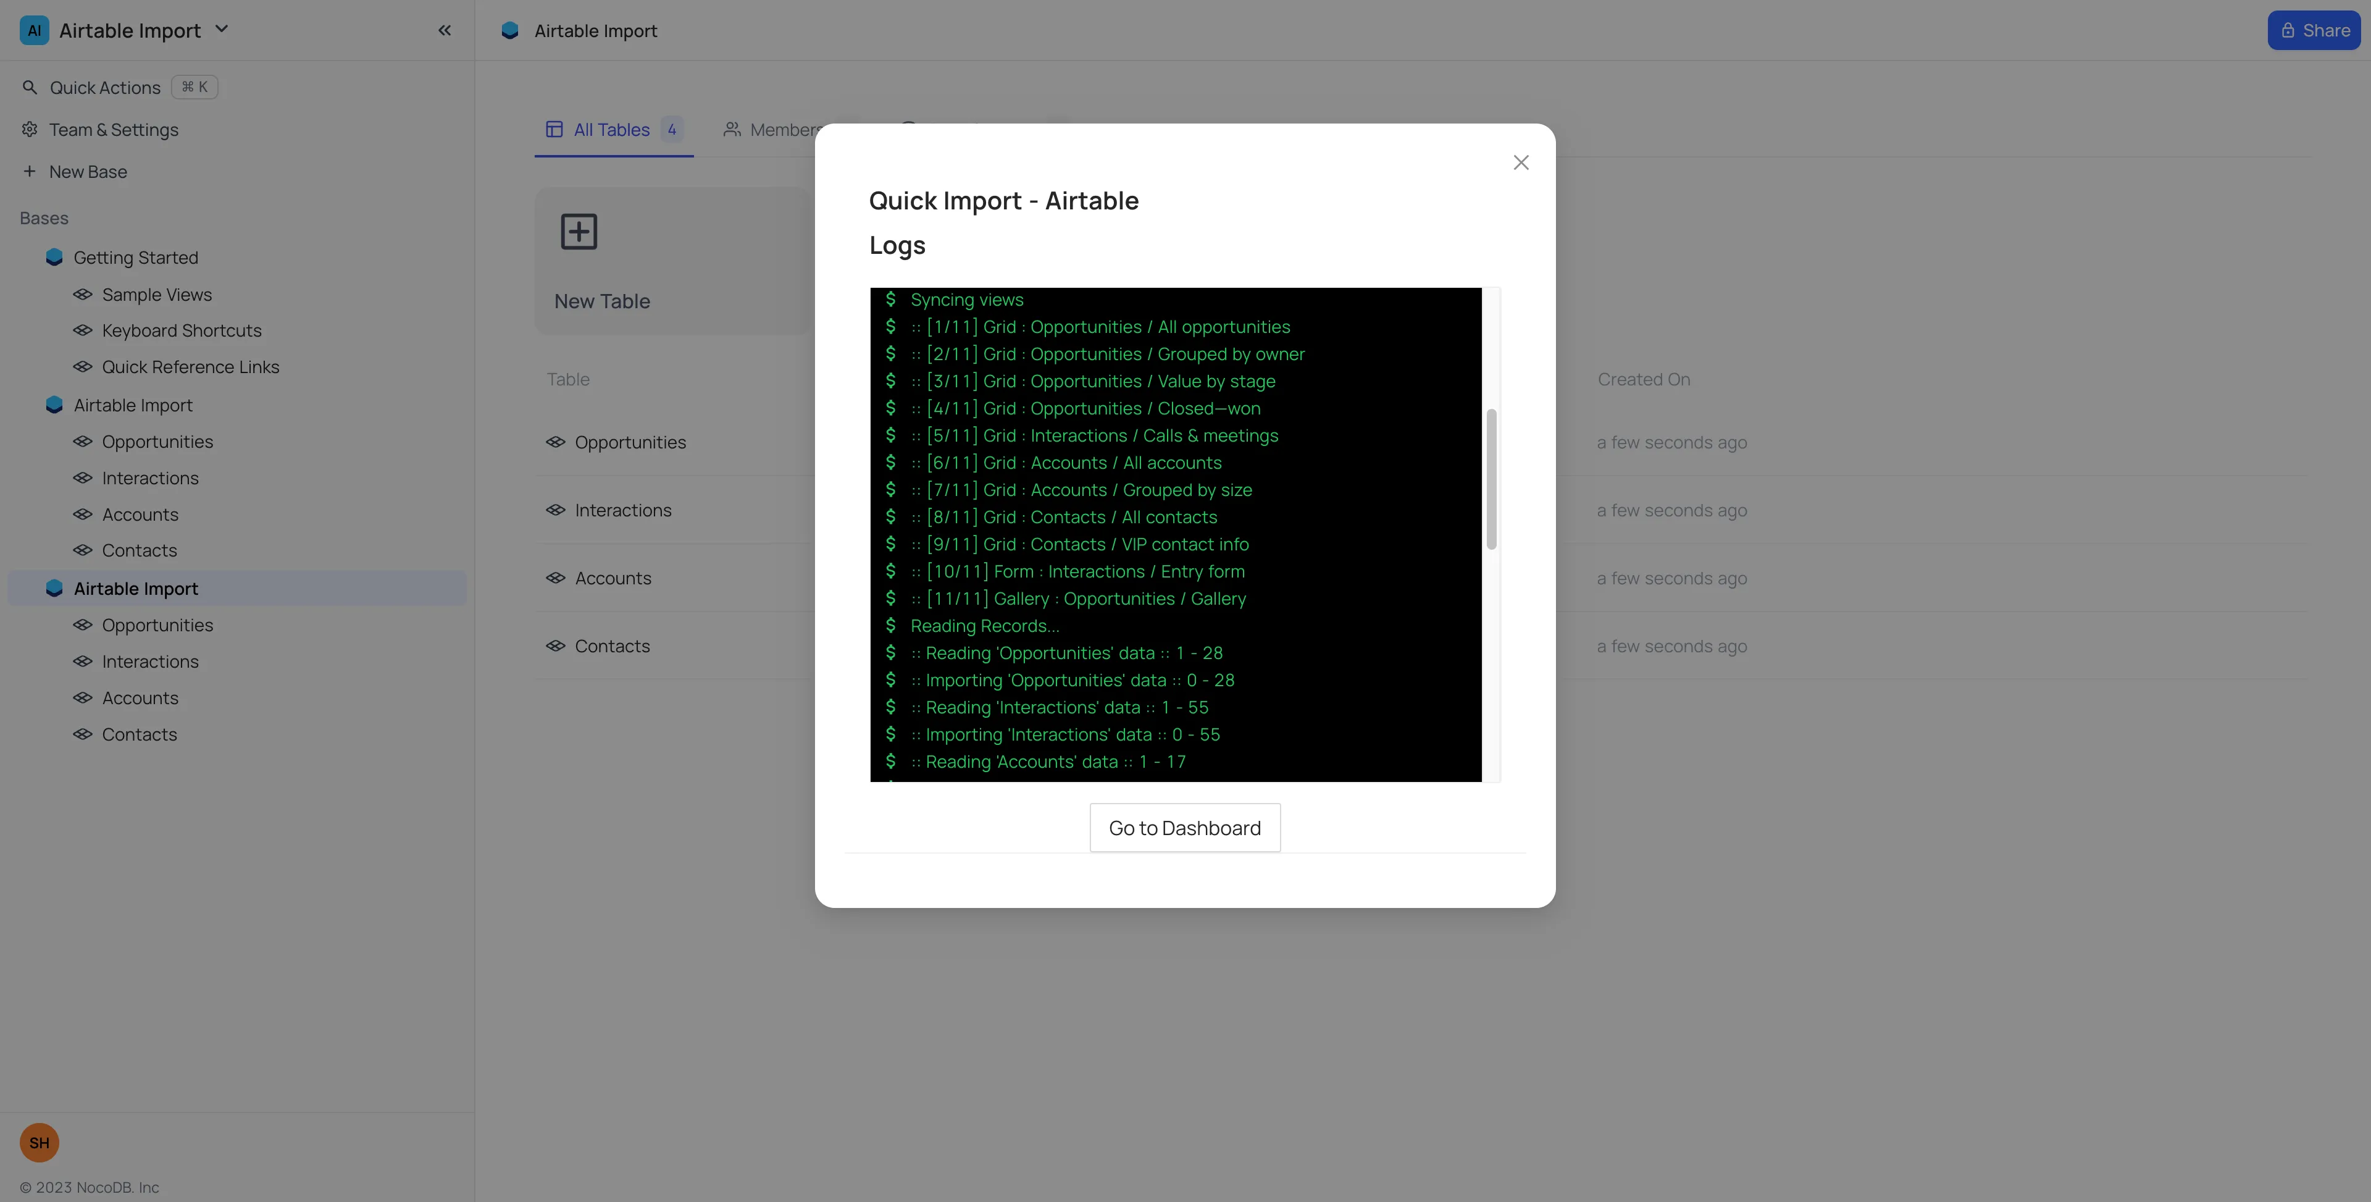Open the Quick Actions search
Viewport: 2371px width, 1202px height.
[30, 86]
